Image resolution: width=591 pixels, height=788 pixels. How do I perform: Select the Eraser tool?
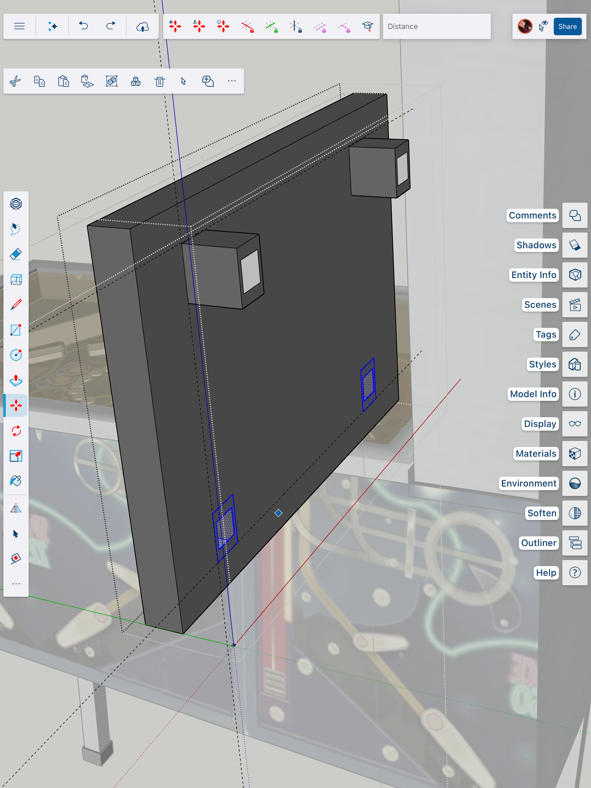[16, 254]
